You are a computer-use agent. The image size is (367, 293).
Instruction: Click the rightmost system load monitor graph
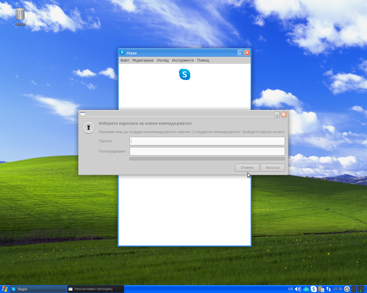(x=361, y=289)
